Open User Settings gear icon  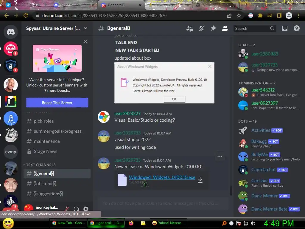click(x=86, y=209)
